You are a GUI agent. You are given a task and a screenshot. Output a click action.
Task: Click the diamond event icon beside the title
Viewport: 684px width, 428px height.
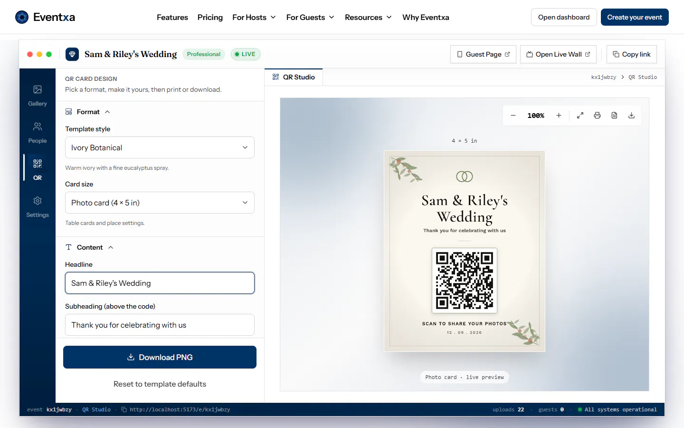[x=72, y=54]
